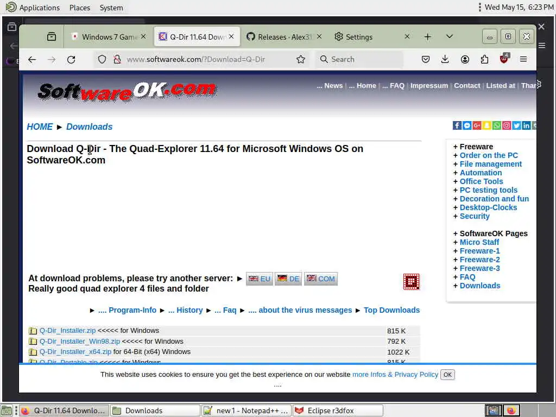The image size is (556, 417).
Task: Click the Search box in toolbar
Action: pos(359,59)
